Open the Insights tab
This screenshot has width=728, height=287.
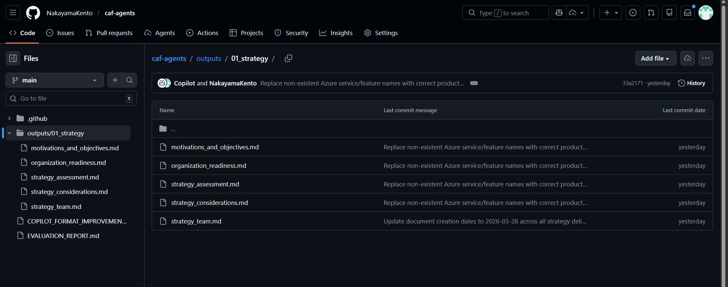coord(336,33)
